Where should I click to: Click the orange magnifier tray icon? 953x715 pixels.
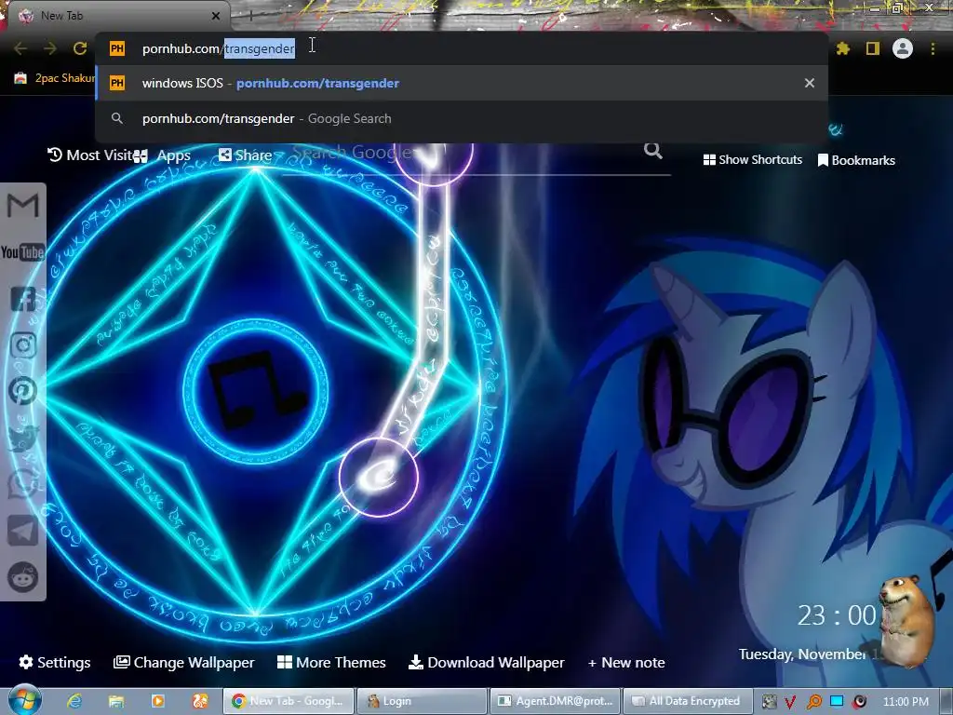[x=813, y=702]
